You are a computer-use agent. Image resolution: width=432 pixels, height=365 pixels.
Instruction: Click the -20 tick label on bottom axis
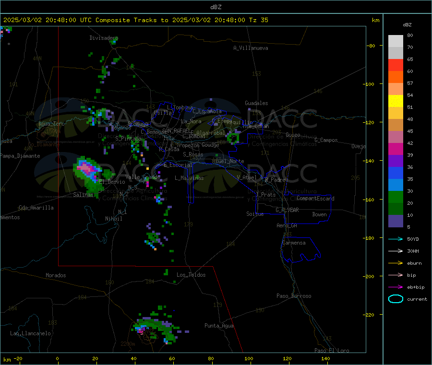18,358
